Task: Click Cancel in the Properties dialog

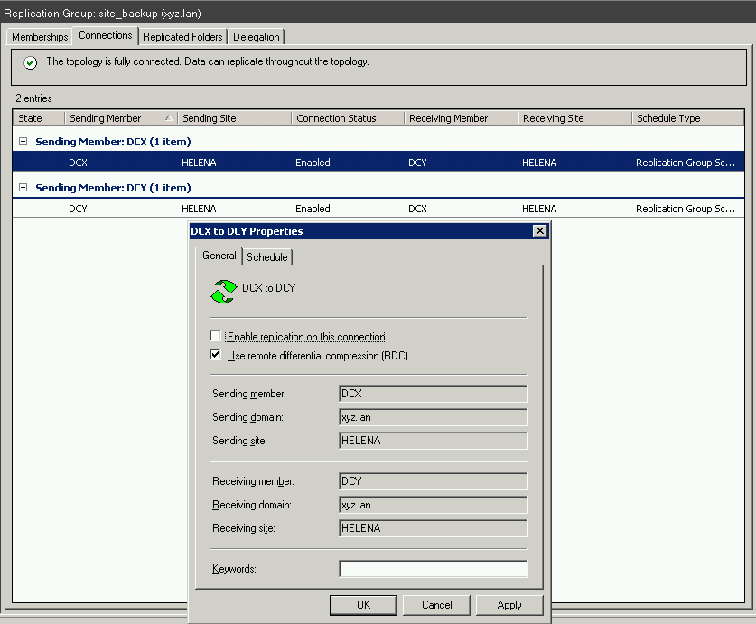Action: [x=436, y=605]
